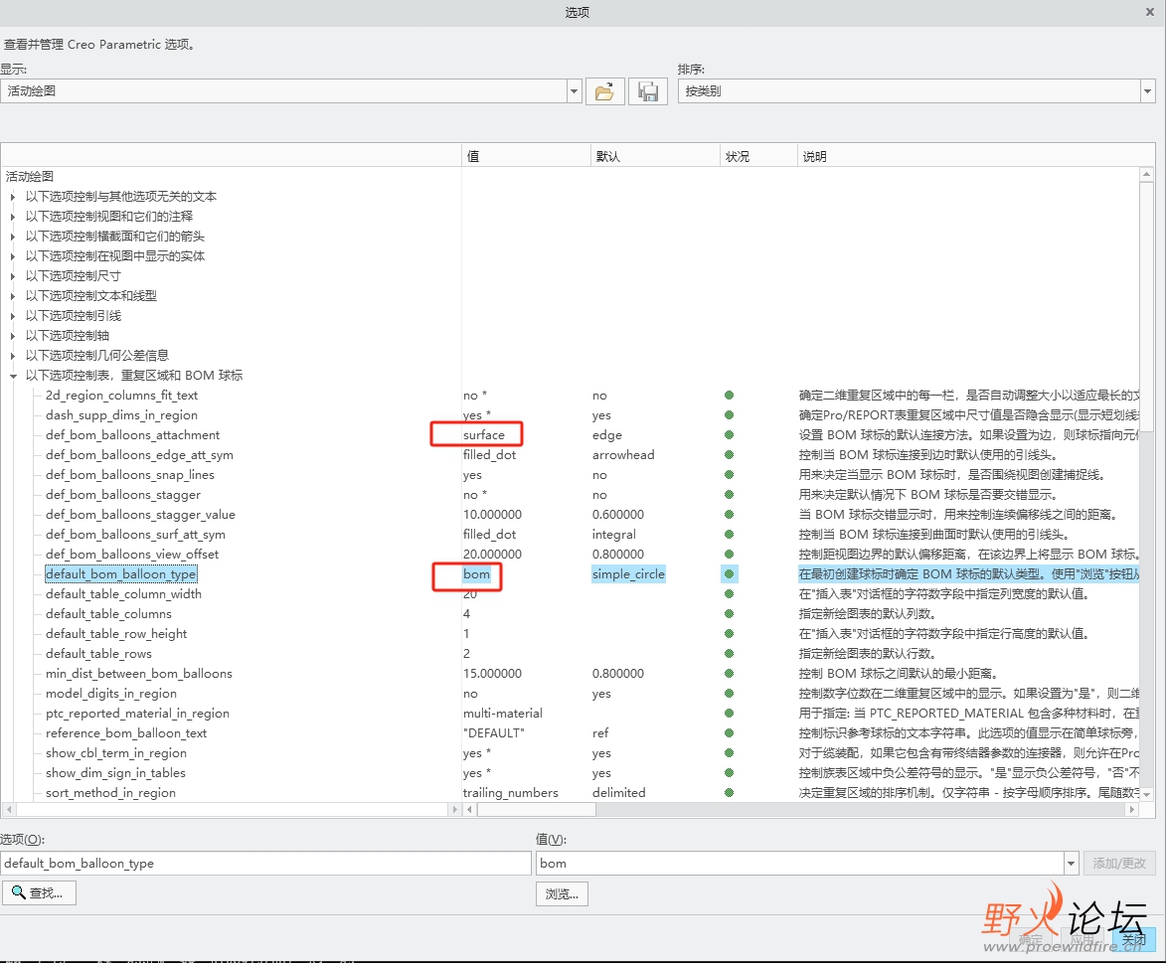Screen dimensions: 1166x963
Task: Click the bom value of default_bom_balloon_type
Action: coord(476,574)
